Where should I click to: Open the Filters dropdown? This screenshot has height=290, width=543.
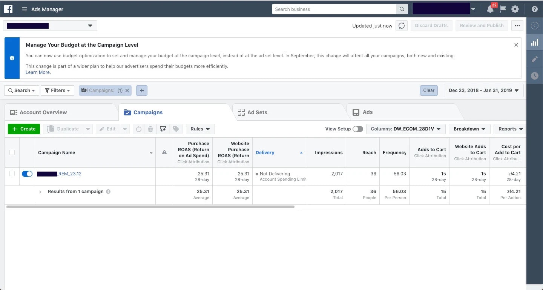click(x=58, y=91)
